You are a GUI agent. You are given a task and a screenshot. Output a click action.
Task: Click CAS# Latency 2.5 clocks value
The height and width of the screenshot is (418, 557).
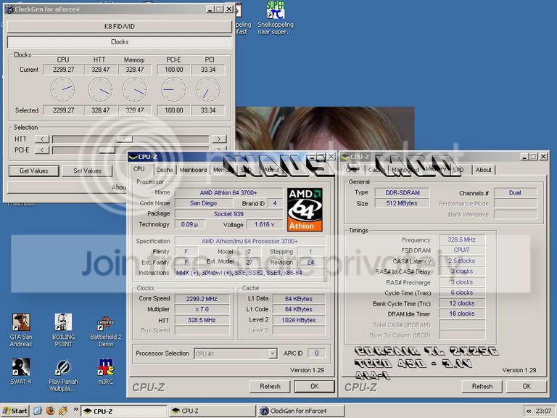(462, 261)
